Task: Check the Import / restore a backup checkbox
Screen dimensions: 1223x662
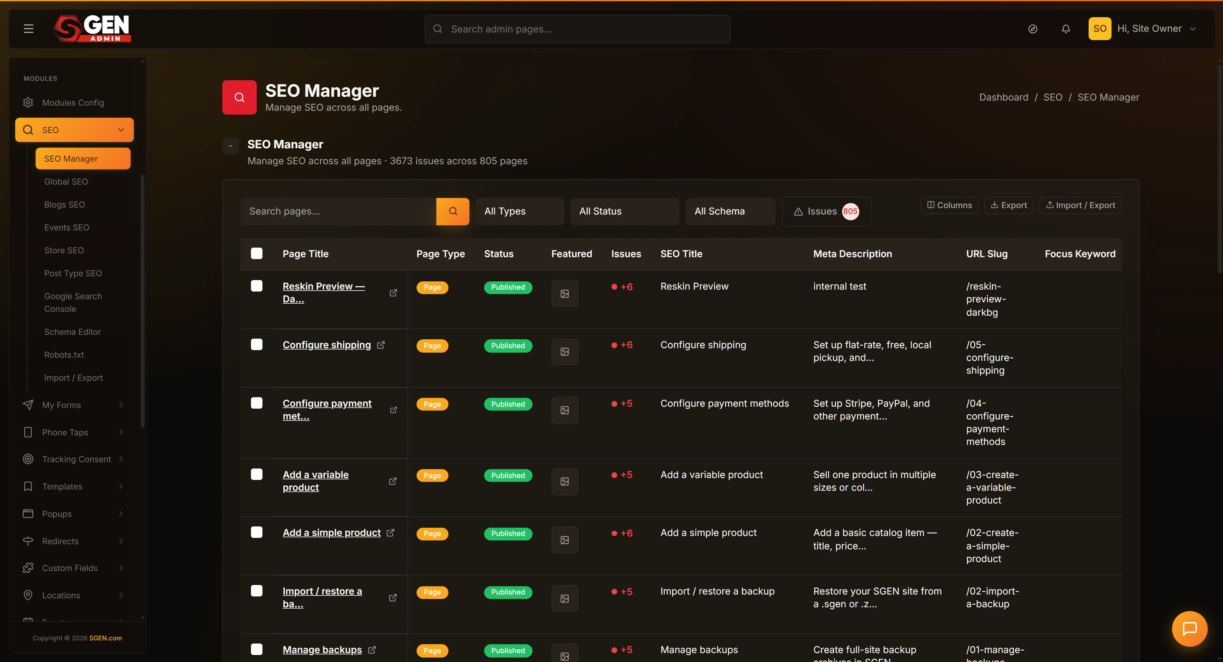Action: click(x=256, y=591)
